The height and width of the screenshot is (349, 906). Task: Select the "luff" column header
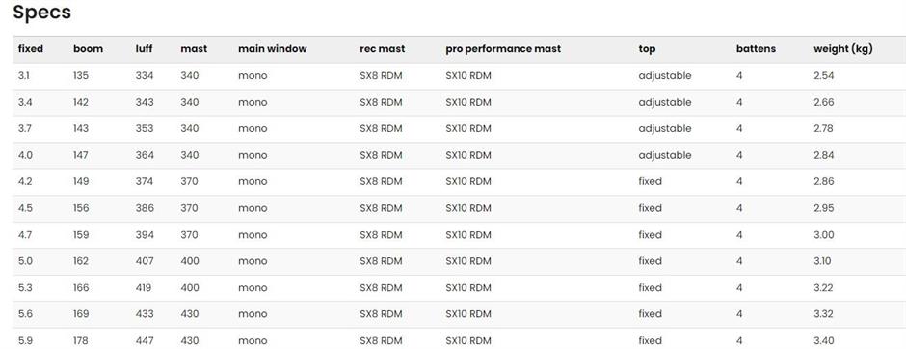[x=144, y=49]
